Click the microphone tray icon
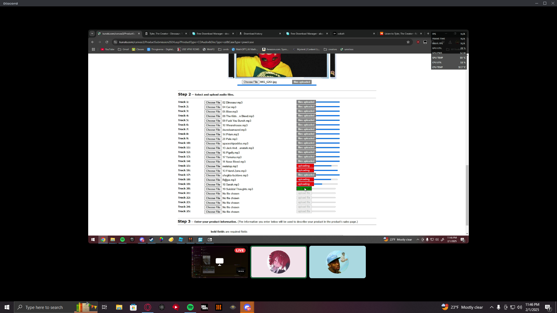Viewport: 557px width, 313px height. [x=498, y=307]
